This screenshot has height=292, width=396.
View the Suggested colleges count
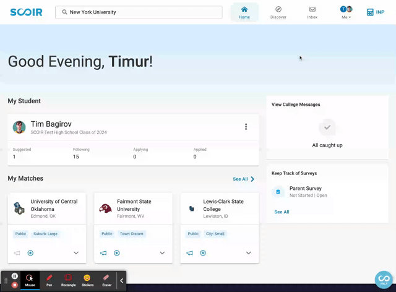tap(22, 153)
